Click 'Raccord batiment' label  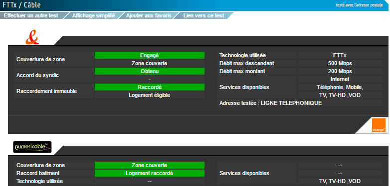[38, 173]
